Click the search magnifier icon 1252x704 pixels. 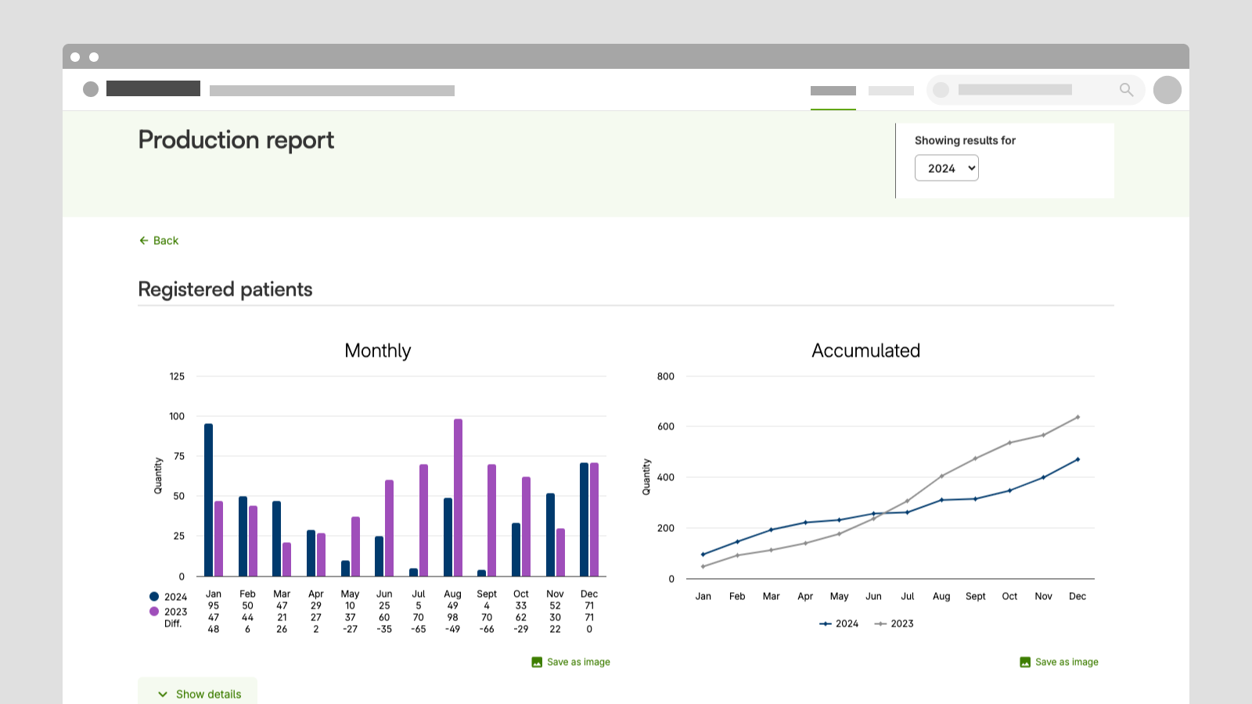pos(1126,90)
